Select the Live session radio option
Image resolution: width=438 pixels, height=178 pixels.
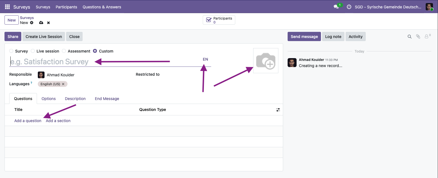(33, 51)
